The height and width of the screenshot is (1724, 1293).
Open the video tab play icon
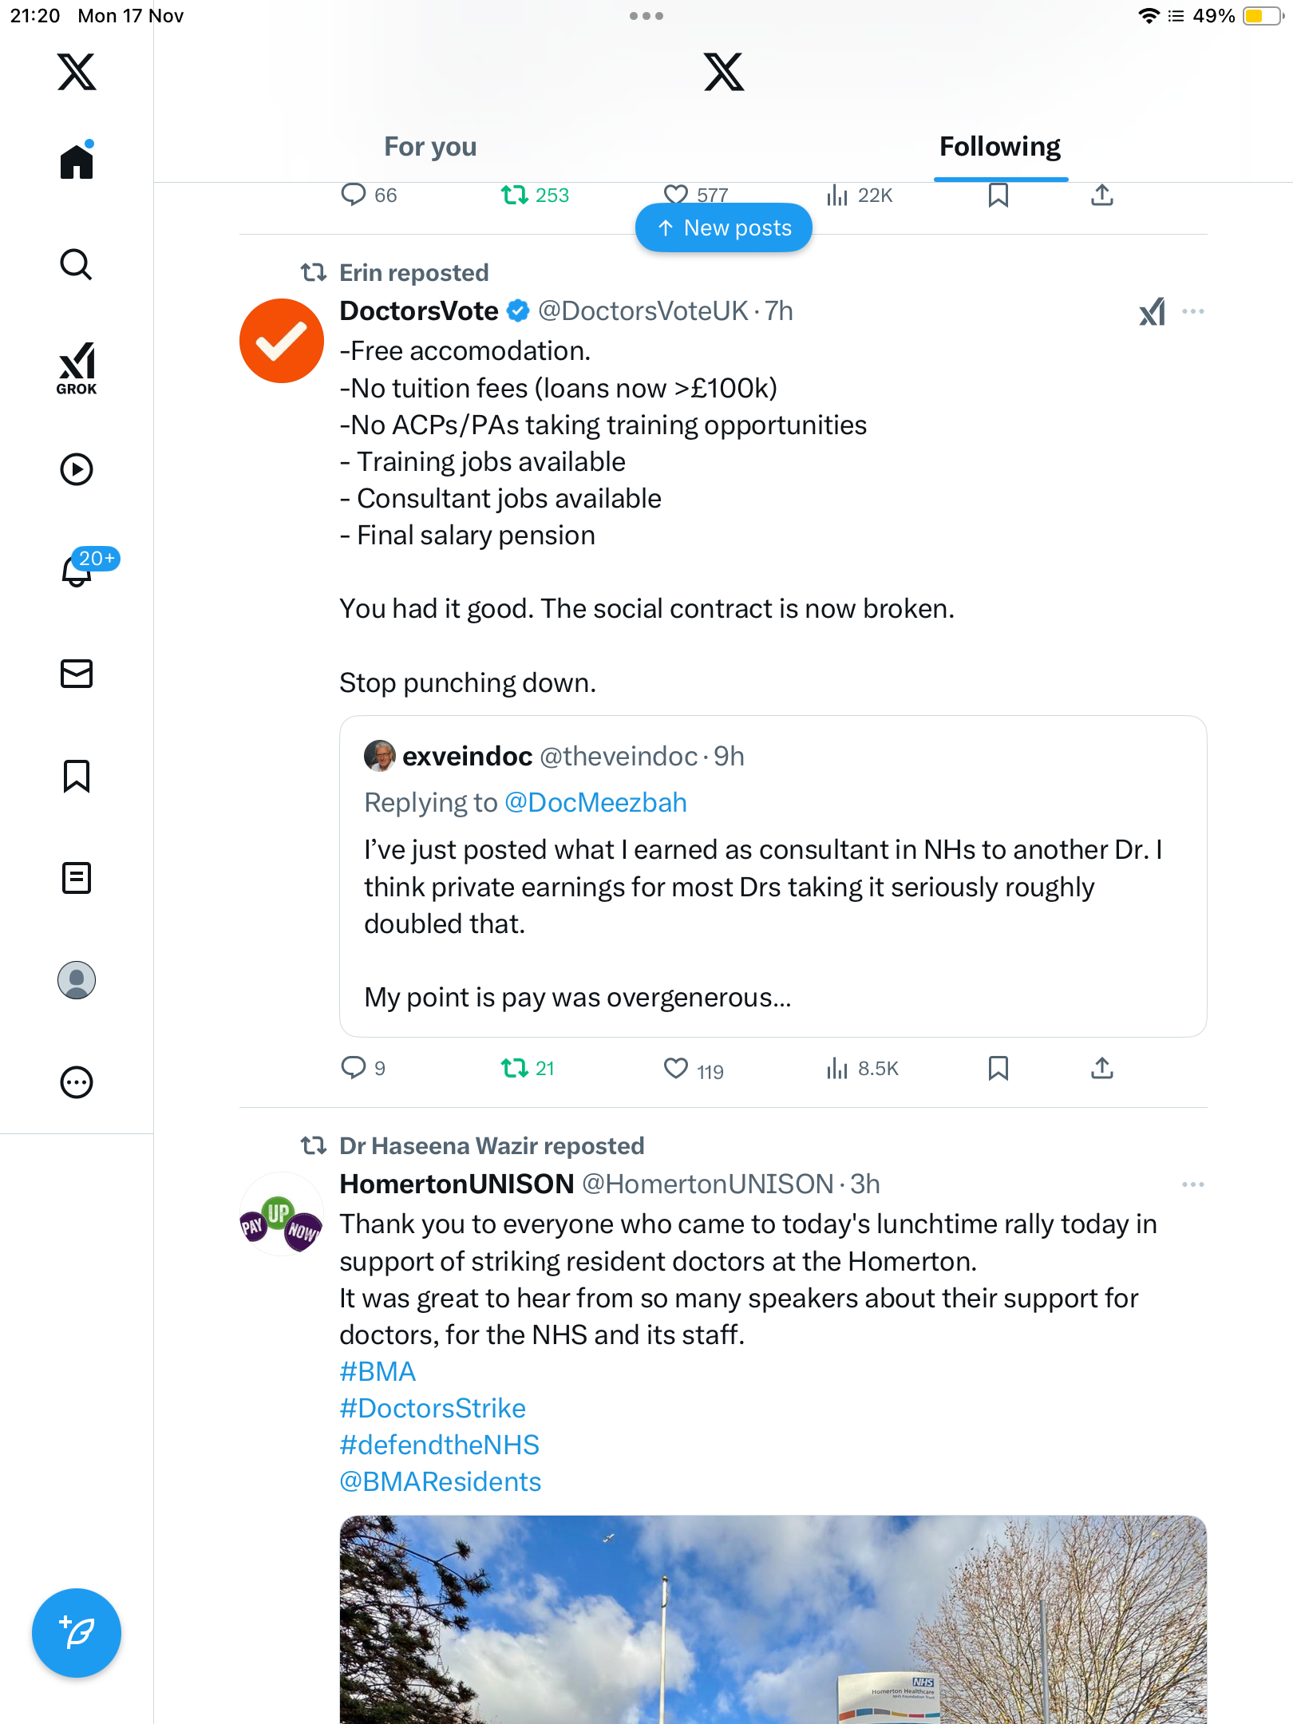77,469
